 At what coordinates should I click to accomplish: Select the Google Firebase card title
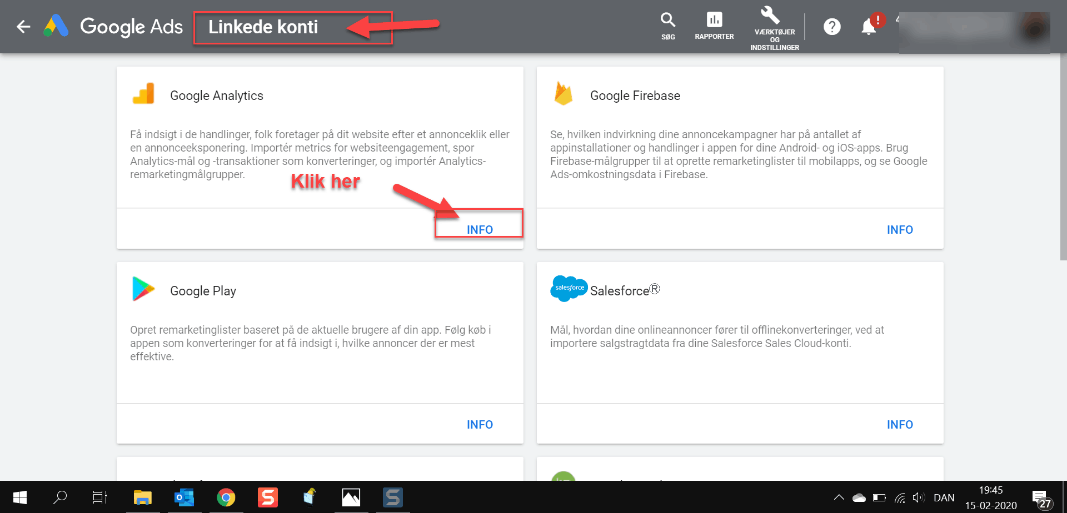tap(635, 95)
